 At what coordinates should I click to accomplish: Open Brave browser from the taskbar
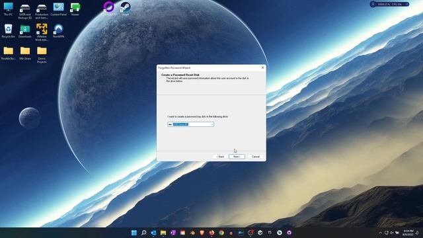click(202, 233)
